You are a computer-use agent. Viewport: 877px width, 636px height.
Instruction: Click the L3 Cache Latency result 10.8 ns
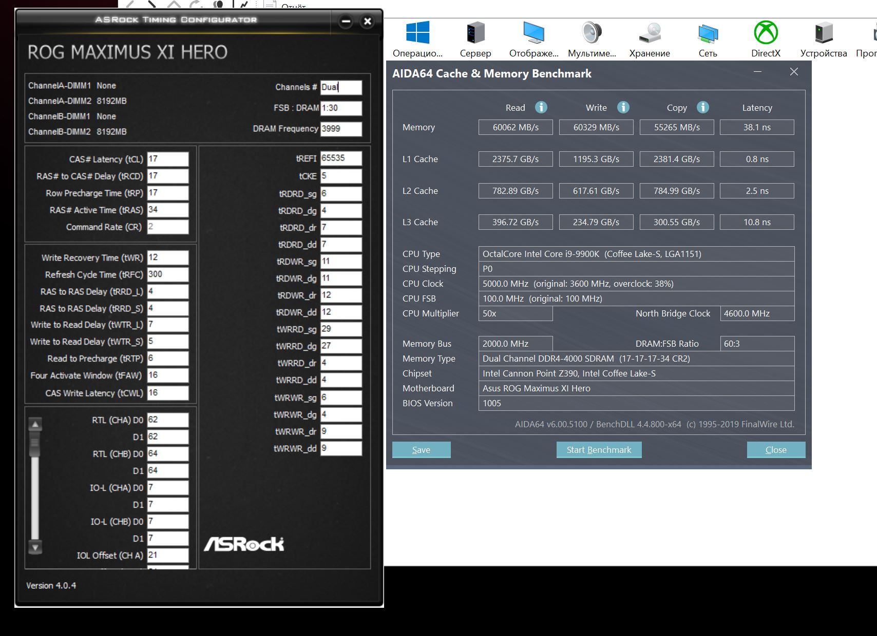pos(757,222)
